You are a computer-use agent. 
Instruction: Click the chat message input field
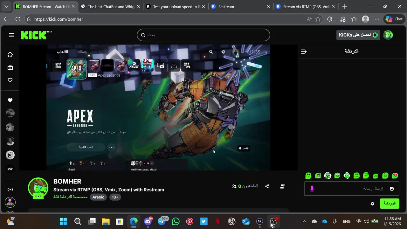click(351, 189)
